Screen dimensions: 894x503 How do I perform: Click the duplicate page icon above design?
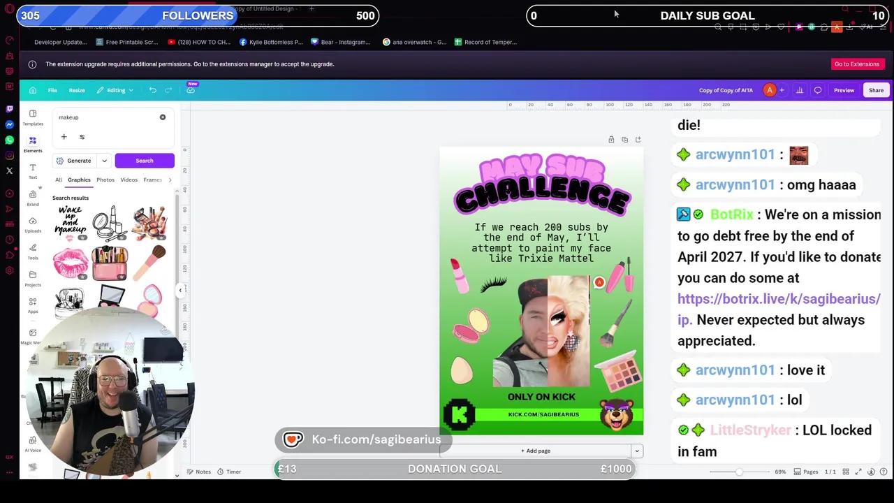[x=624, y=140]
